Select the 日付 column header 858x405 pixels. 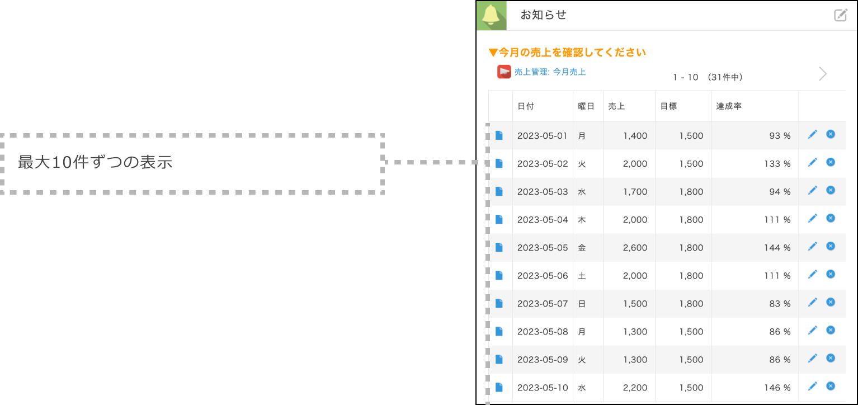(x=526, y=106)
